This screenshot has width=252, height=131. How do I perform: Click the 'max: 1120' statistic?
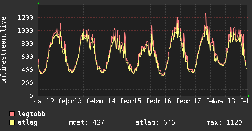point(224,122)
